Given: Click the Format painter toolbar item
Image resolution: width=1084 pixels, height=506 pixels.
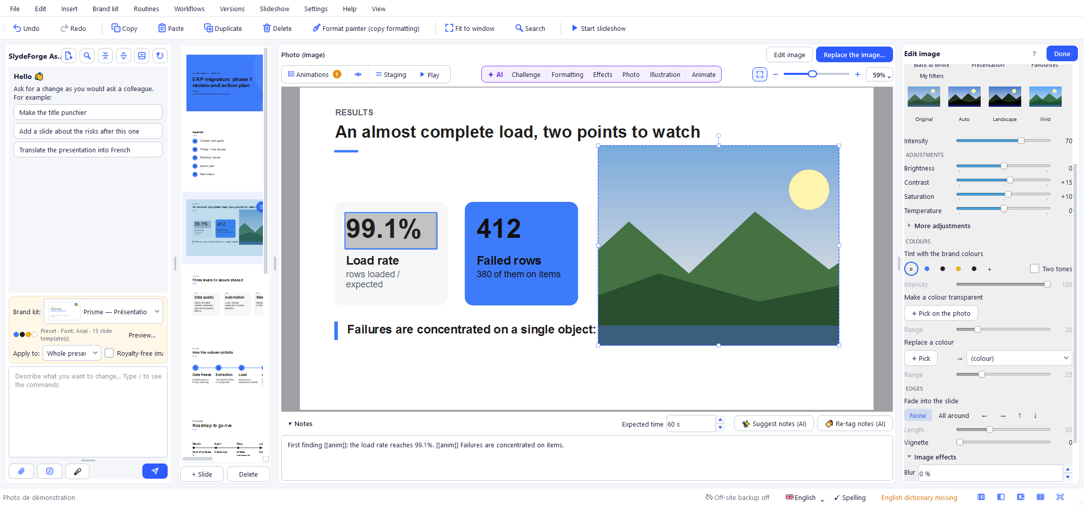Looking at the screenshot, I should tap(366, 28).
